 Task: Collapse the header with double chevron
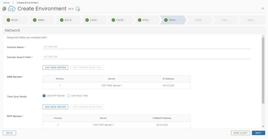point(263,9)
